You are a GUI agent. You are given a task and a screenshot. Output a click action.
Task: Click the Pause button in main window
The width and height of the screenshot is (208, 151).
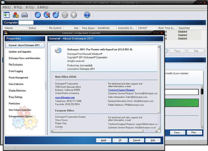pyautogui.click(x=177, y=51)
